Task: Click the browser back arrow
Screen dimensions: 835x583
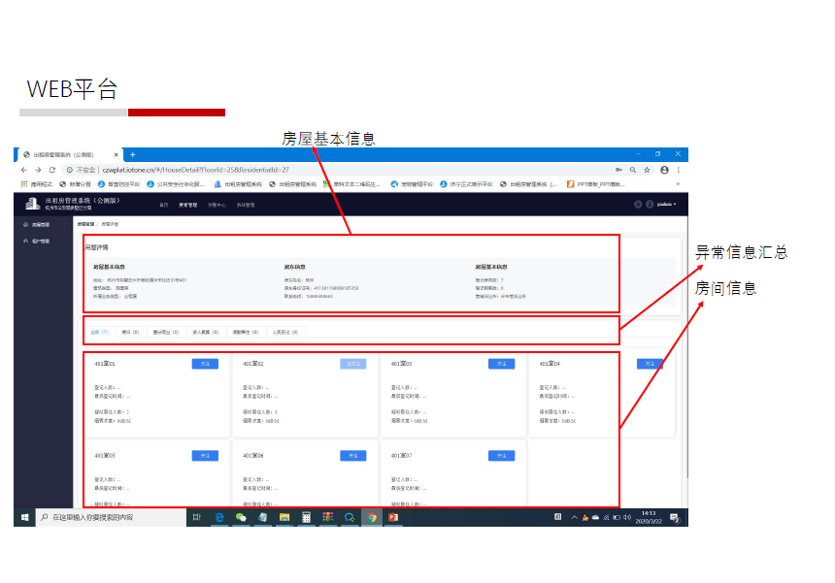Action: (25, 169)
